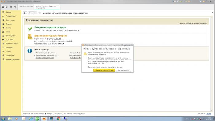Open Favorites star icon in top toolbar
This screenshot has width=215, height=121.
click(x=7, y=7)
